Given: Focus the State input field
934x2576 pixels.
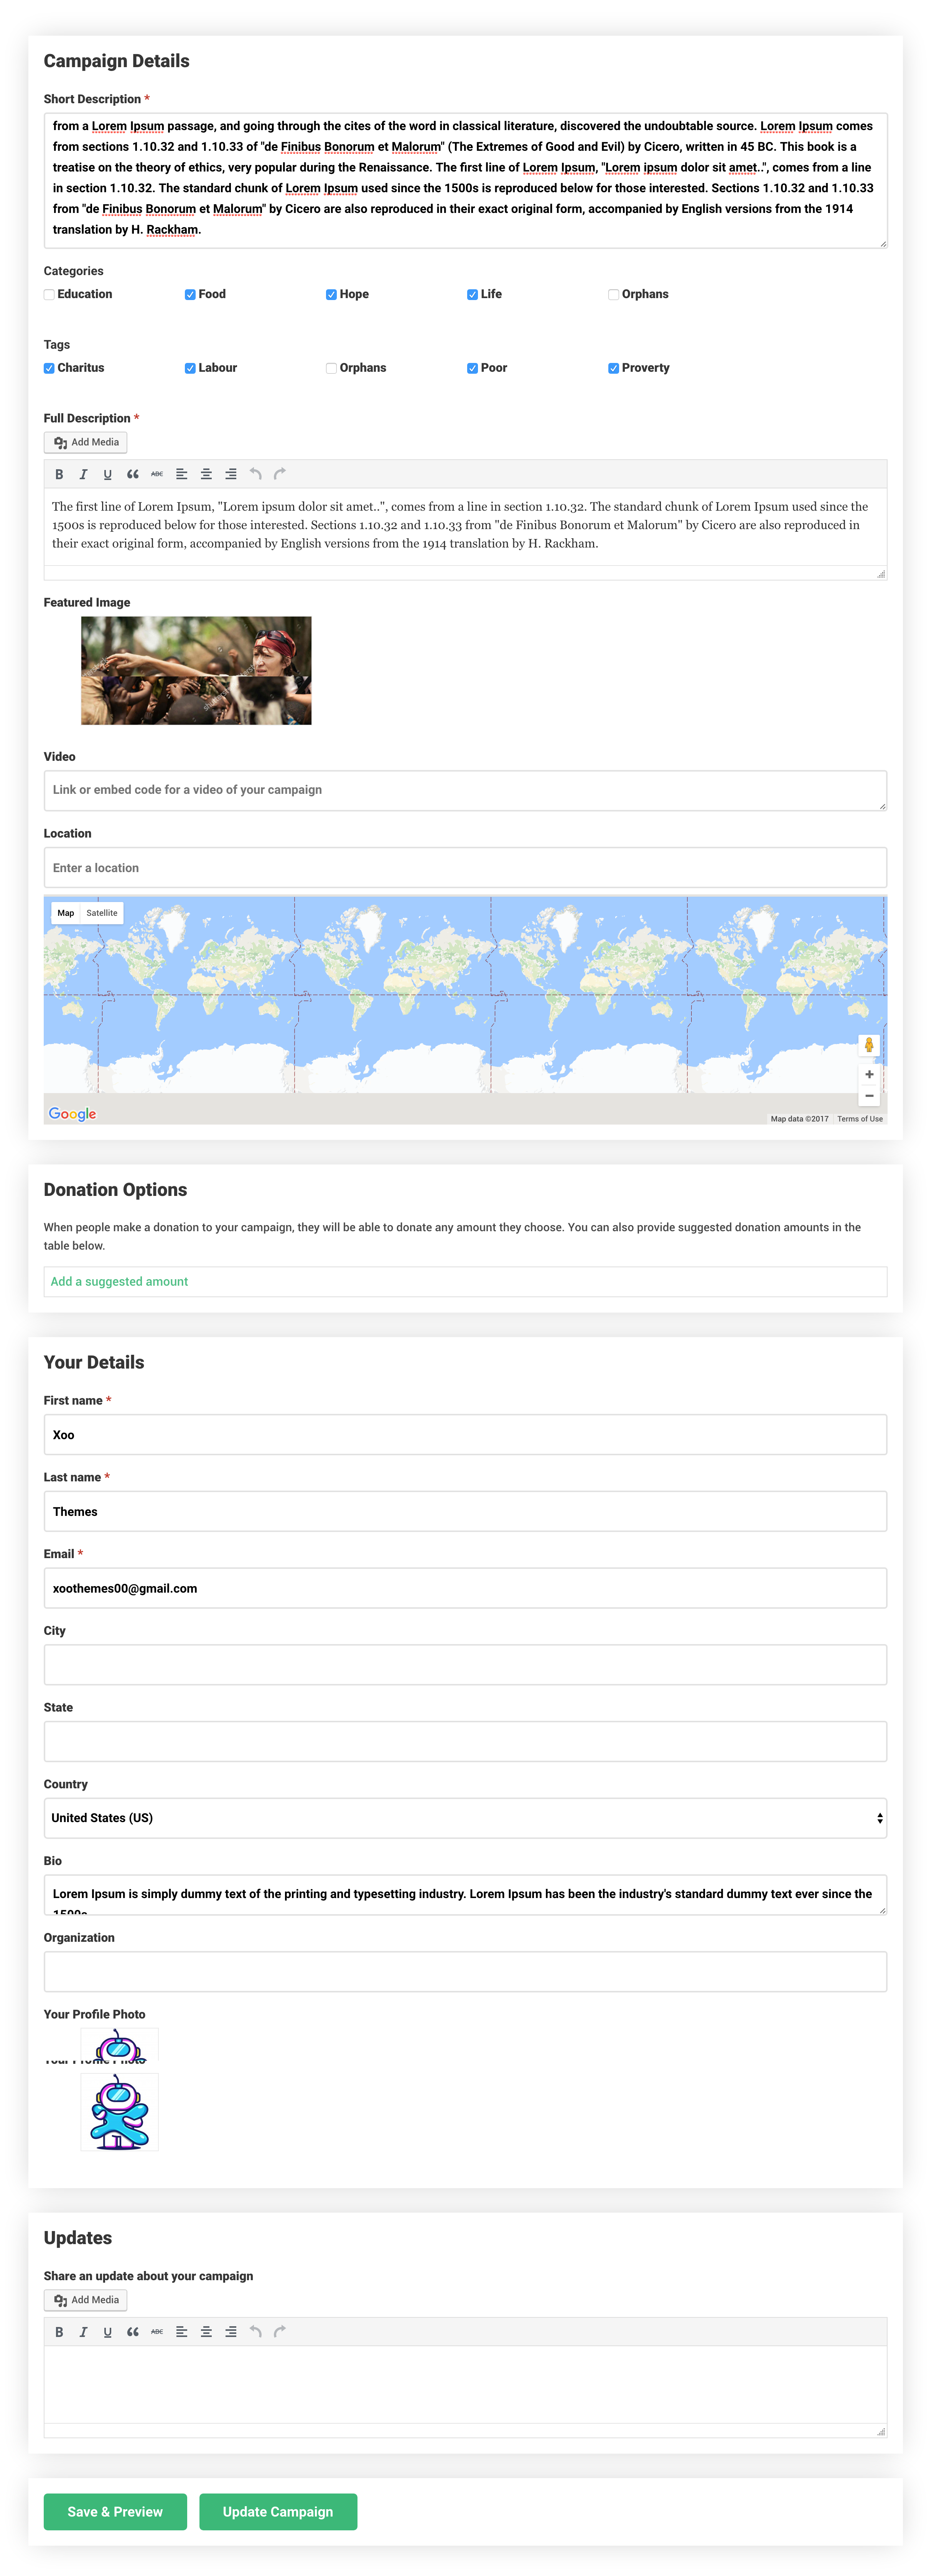Looking at the screenshot, I should (465, 1742).
